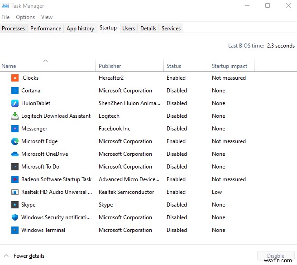297x265 pixels.
Task: Click the Realtek Semiconductor publisher cell
Action: point(126,192)
